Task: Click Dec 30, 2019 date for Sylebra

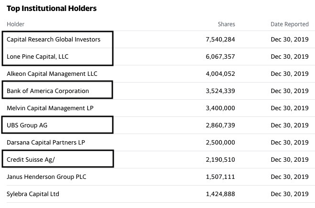Action: coord(289,194)
